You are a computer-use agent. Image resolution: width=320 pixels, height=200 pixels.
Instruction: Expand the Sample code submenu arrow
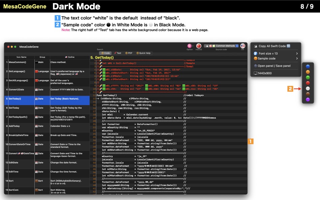point(297,58)
